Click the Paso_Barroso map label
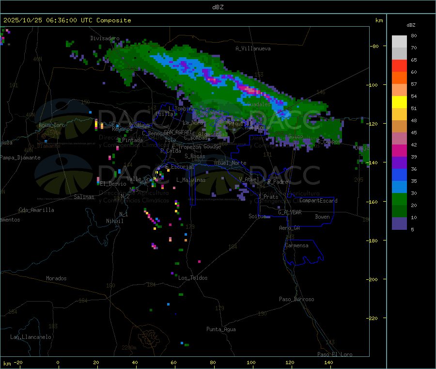The image size is (436, 369). pyautogui.click(x=296, y=299)
